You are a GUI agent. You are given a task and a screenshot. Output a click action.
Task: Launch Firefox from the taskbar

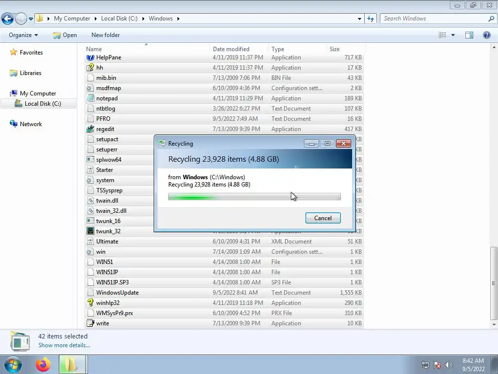[43, 364]
